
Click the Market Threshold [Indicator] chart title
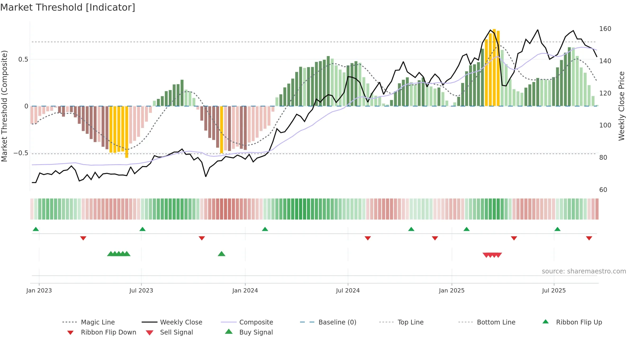[68, 7]
